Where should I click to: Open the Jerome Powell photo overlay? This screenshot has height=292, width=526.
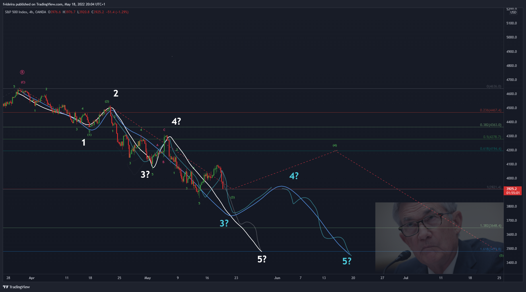pyautogui.click(x=439, y=238)
